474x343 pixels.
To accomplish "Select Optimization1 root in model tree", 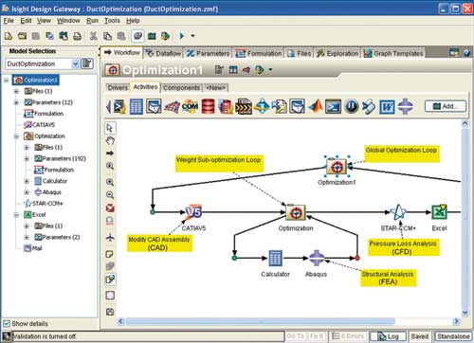I will [36, 80].
